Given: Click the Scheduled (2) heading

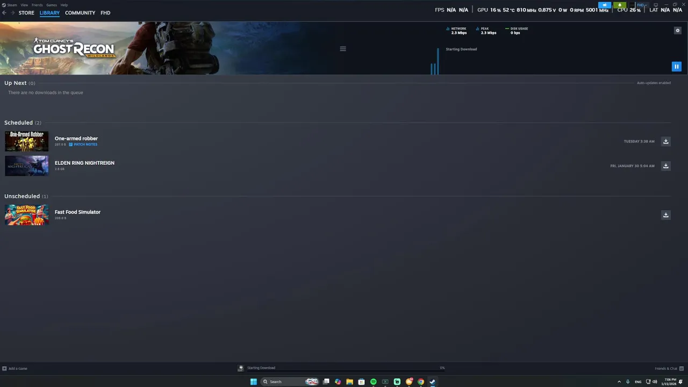Looking at the screenshot, I should point(23,123).
